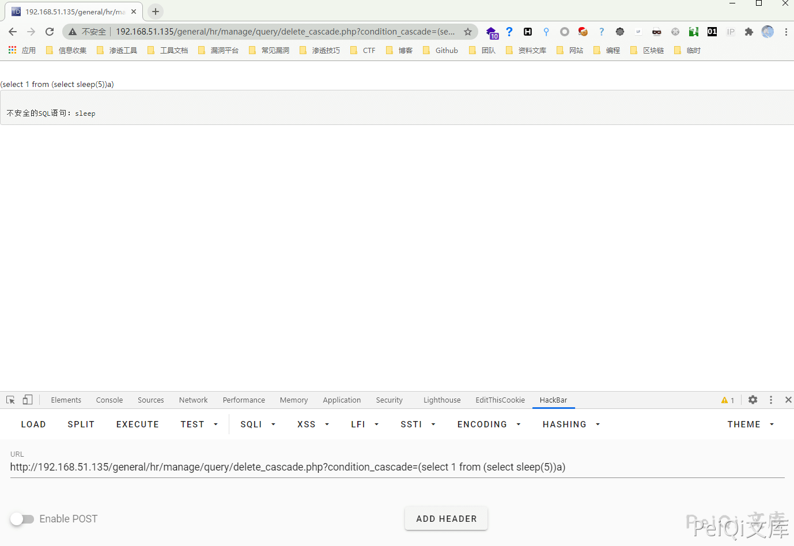Image resolution: width=794 pixels, height=546 pixels.
Task: Open the Apps grid shortcut in bookmarks bar
Action: click(x=22, y=50)
